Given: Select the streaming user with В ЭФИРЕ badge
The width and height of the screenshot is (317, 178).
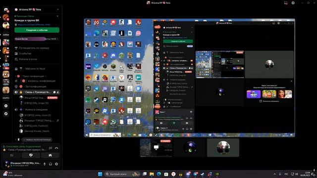Looking at the screenshot, I should pyautogui.click(x=39, y=98).
